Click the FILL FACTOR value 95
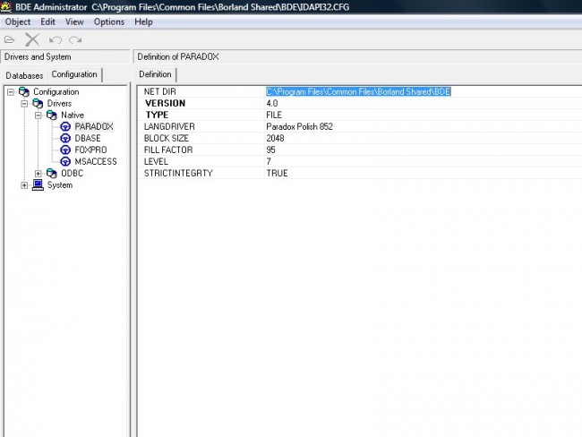The width and height of the screenshot is (582, 437). pyautogui.click(x=270, y=150)
